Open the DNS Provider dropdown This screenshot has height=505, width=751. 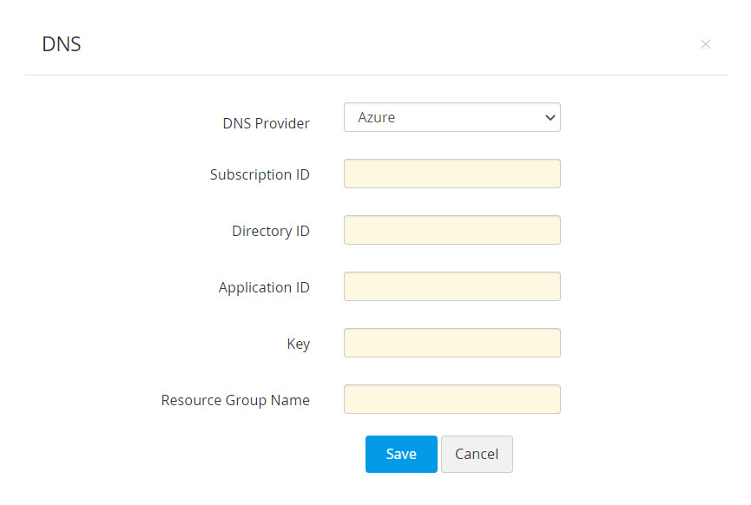pyautogui.click(x=451, y=118)
